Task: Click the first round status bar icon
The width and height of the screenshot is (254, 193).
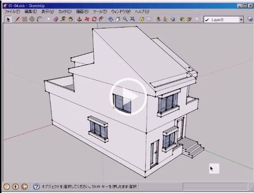Action: tap(7, 187)
